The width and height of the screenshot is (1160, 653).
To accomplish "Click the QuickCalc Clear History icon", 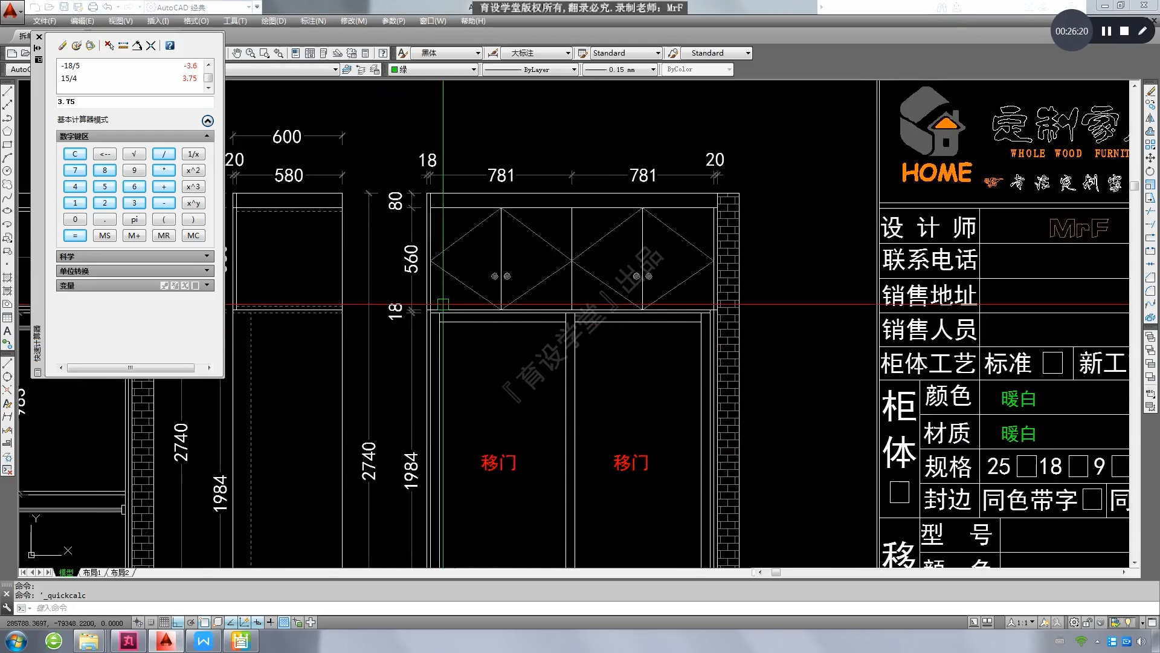I will 76,45.
